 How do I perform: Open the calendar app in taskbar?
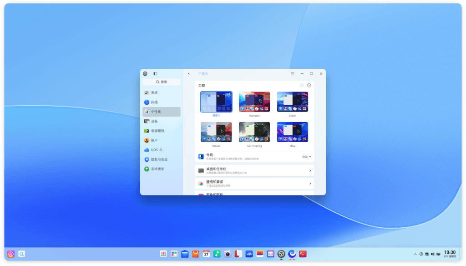pyautogui.click(x=206, y=254)
